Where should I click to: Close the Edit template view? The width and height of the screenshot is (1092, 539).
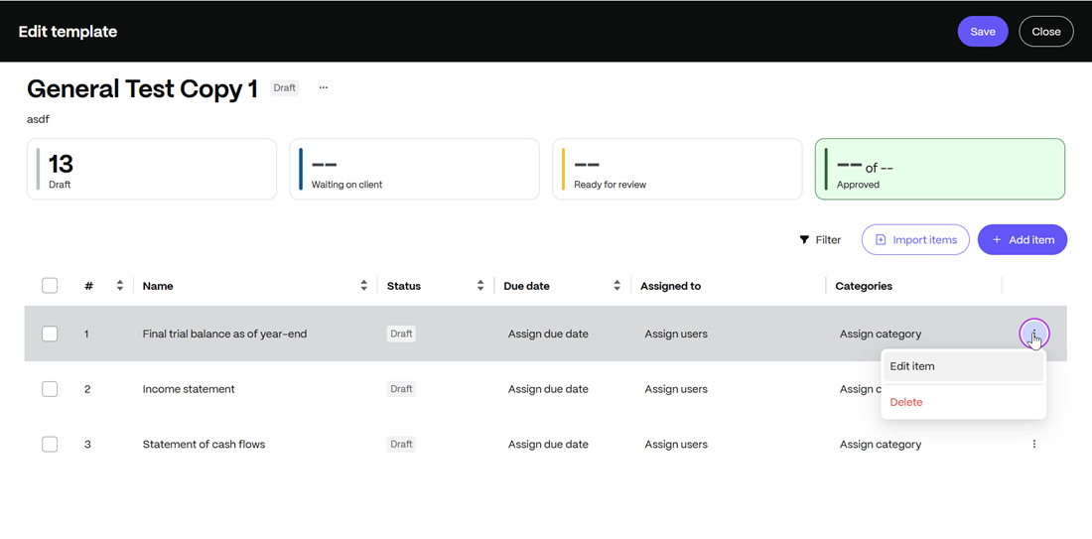pyautogui.click(x=1046, y=32)
